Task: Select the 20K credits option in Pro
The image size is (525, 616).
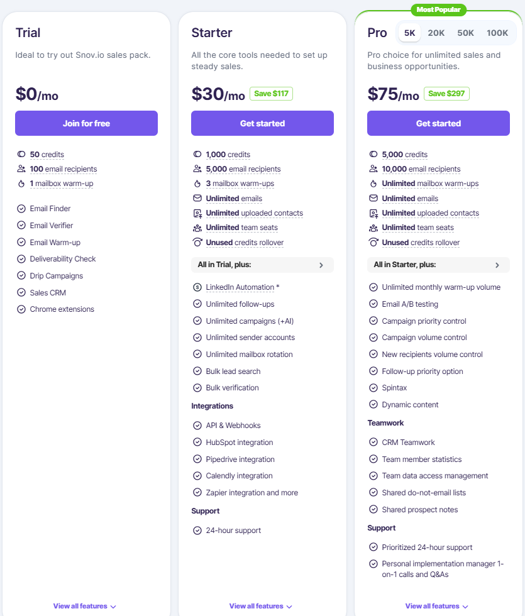Action: pos(436,33)
